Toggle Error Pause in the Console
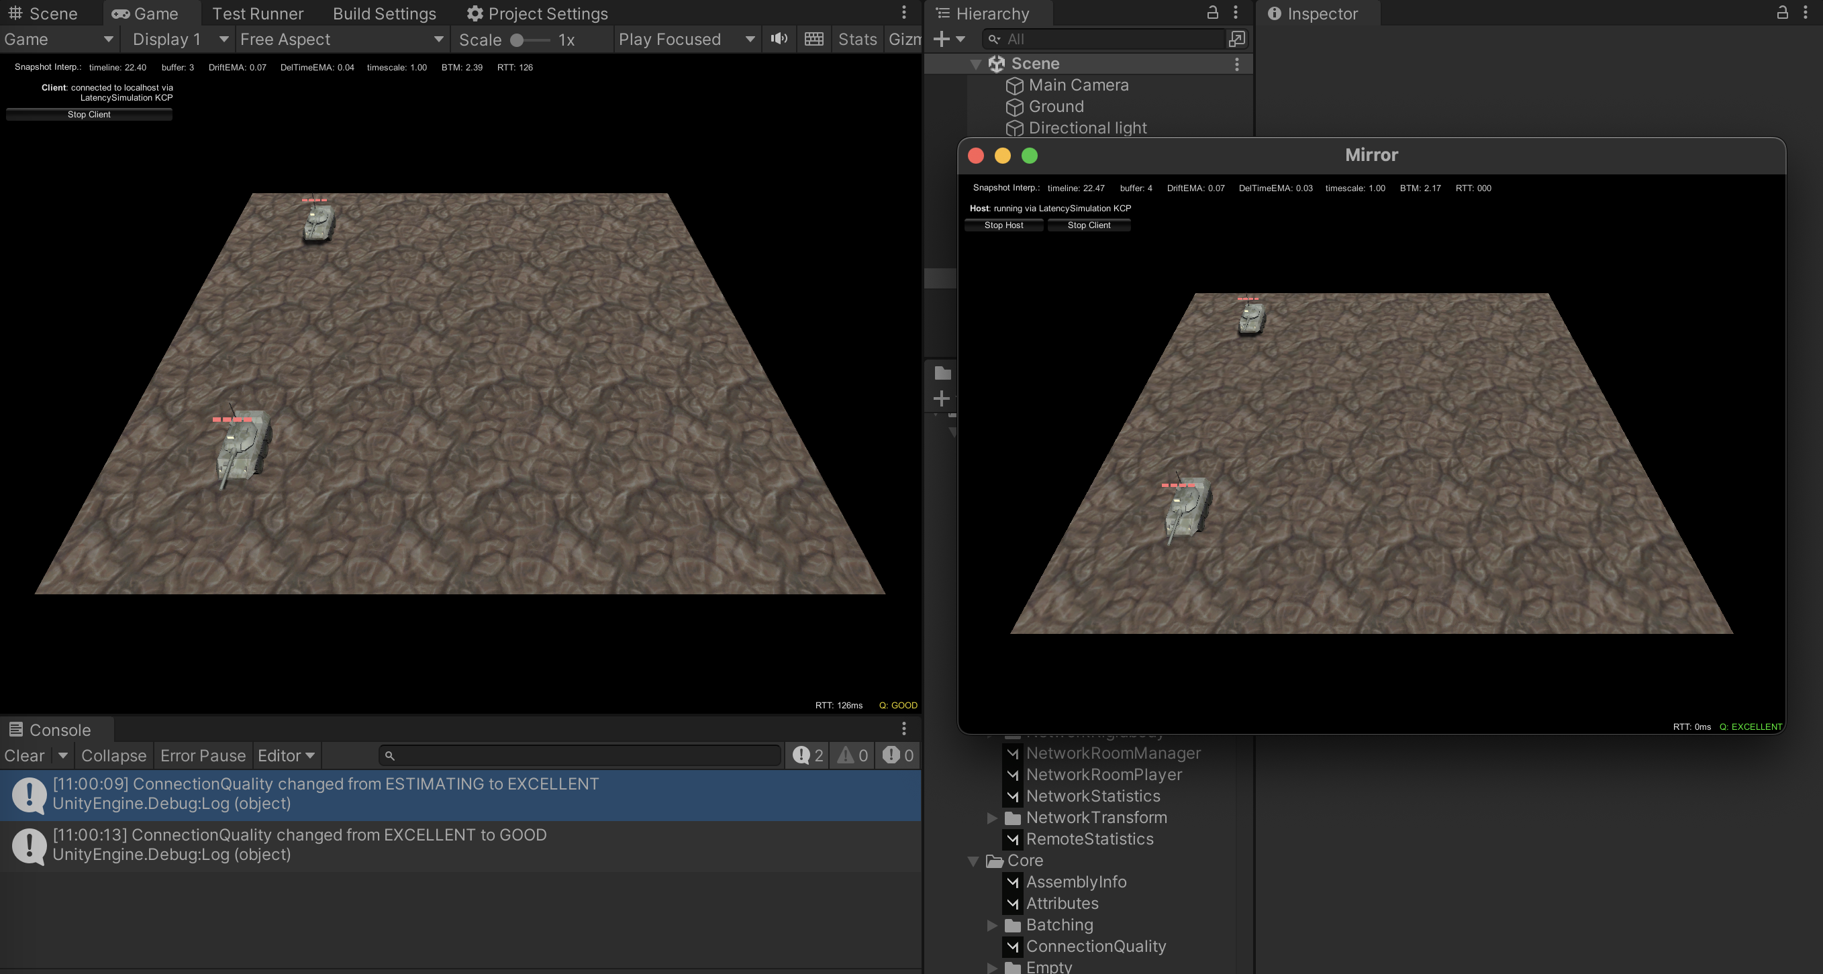 click(203, 755)
